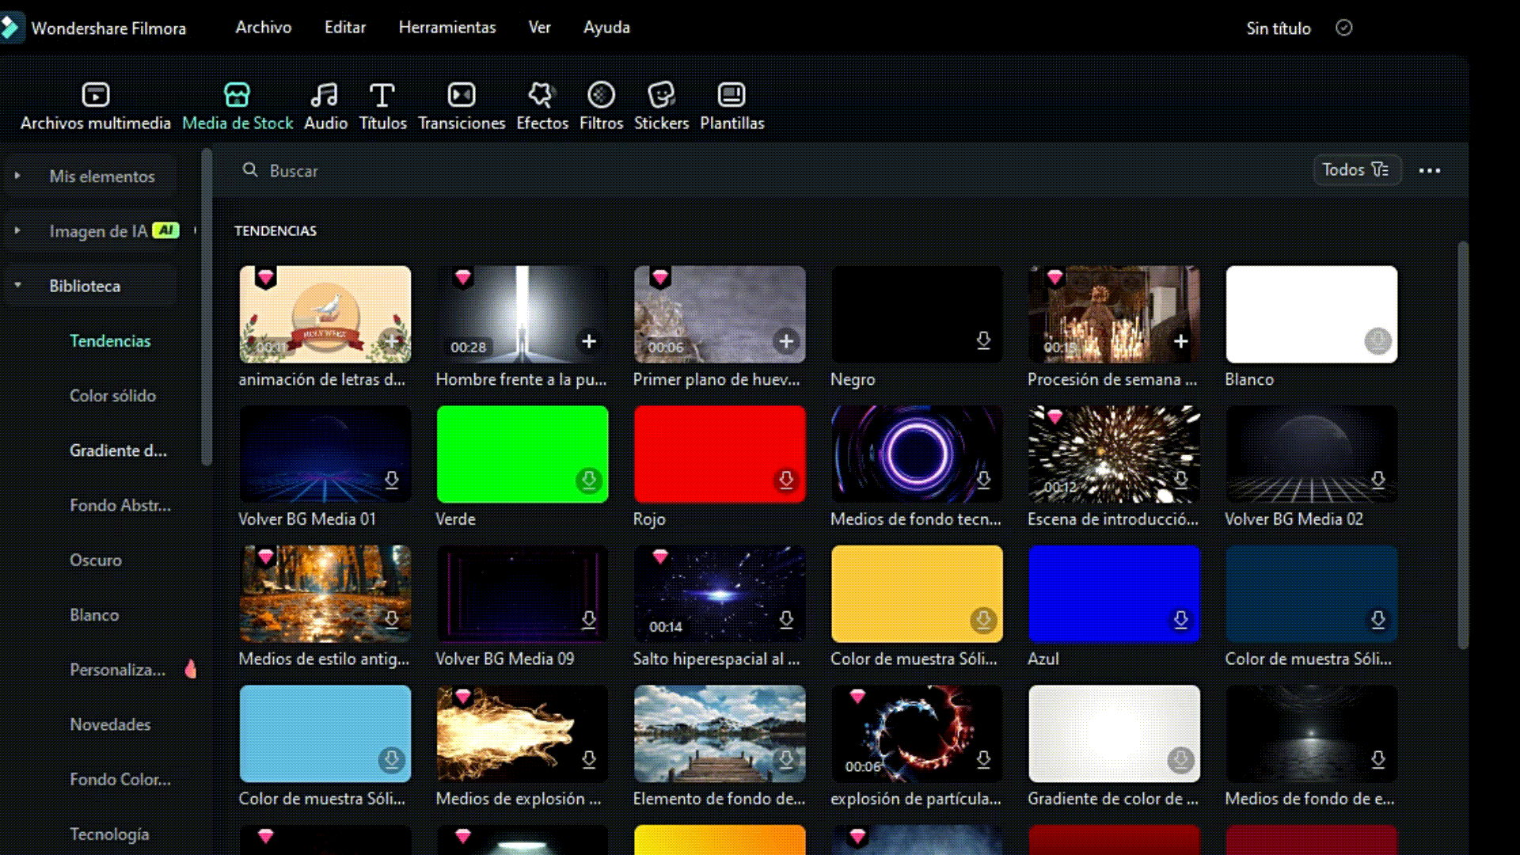Download the Negro clip
The image size is (1520, 855).
tap(983, 340)
